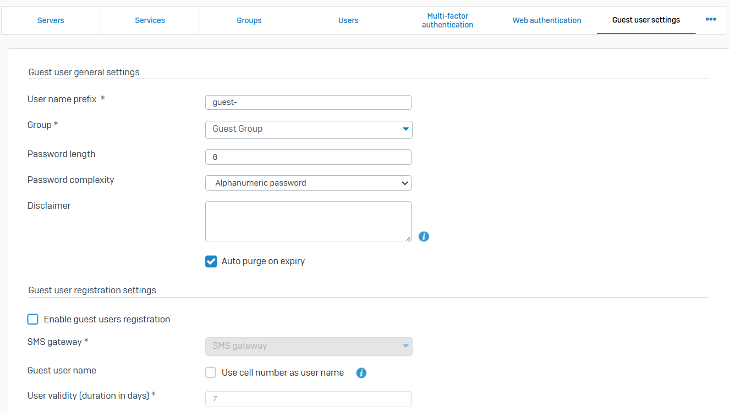This screenshot has width=729, height=413.
Task: Expand Password complexity dropdown
Action: click(x=308, y=183)
